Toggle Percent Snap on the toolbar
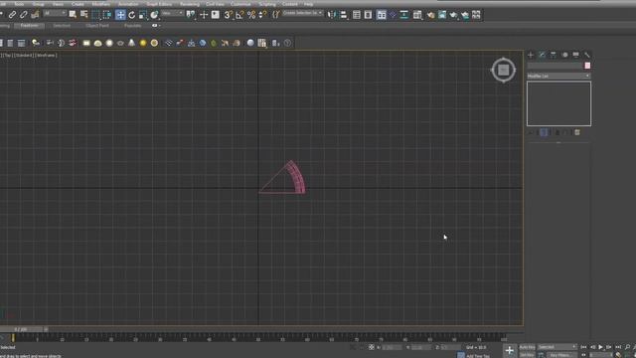This screenshot has height=358, width=636. (251, 15)
